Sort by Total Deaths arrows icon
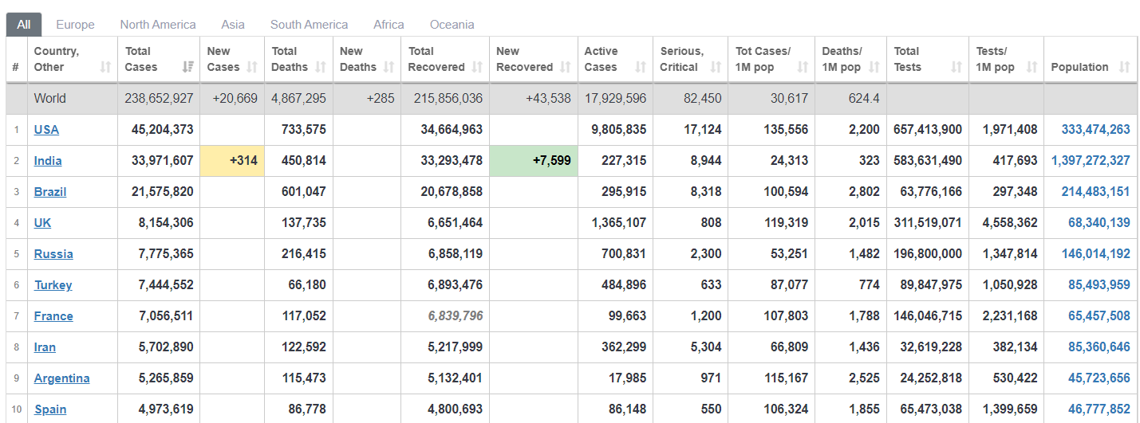This screenshot has width=1140, height=423. pos(321,67)
